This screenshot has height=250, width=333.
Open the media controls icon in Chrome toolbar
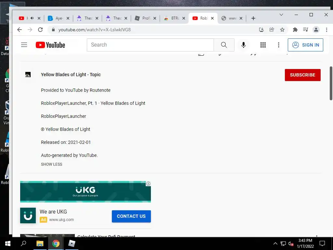pos(305,30)
